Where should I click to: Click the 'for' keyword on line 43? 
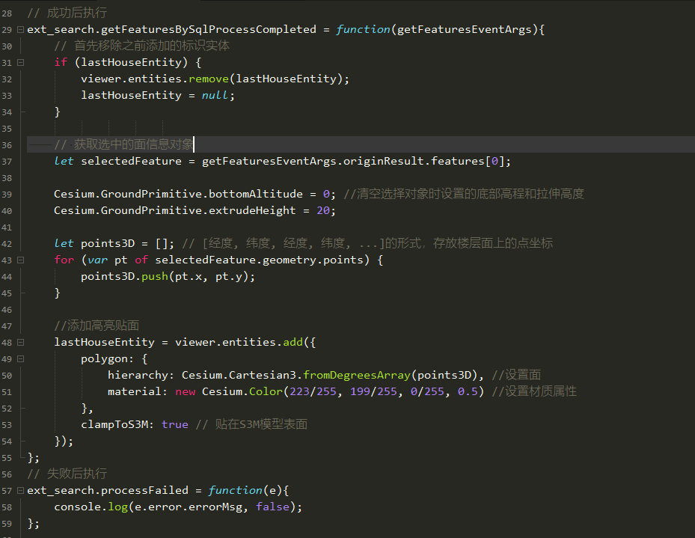[x=64, y=260]
